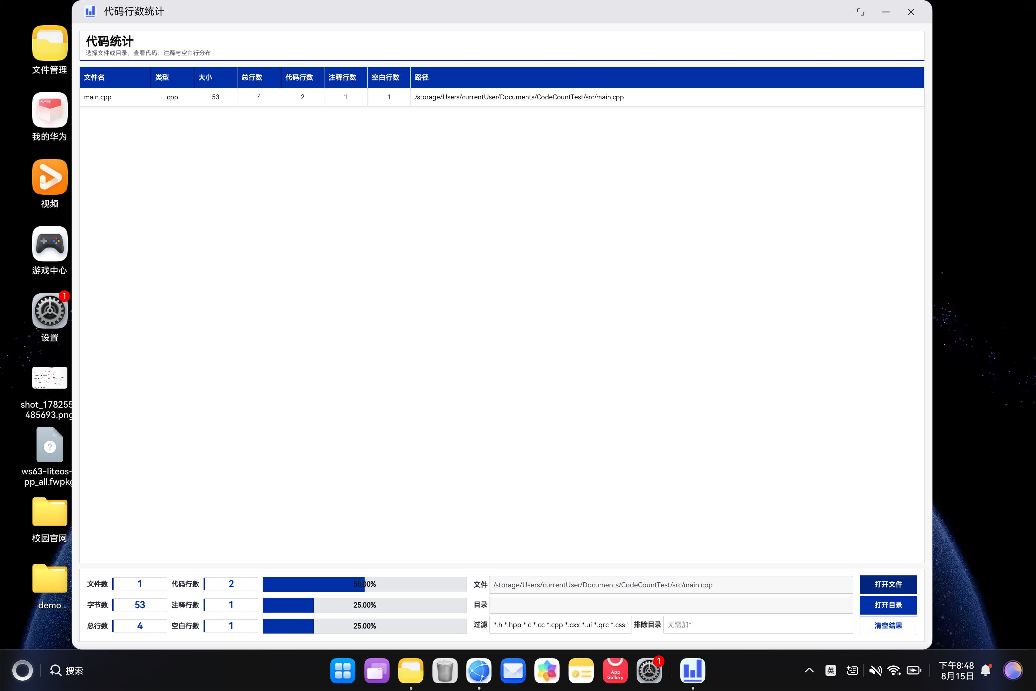The width and height of the screenshot is (1036, 691).
Task: Click the 打开目录 button
Action: (x=888, y=605)
